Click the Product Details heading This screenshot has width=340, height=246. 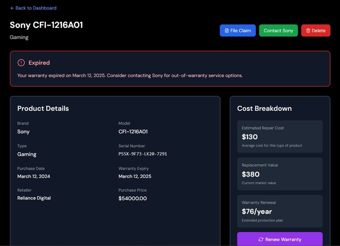click(x=43, y=108)
